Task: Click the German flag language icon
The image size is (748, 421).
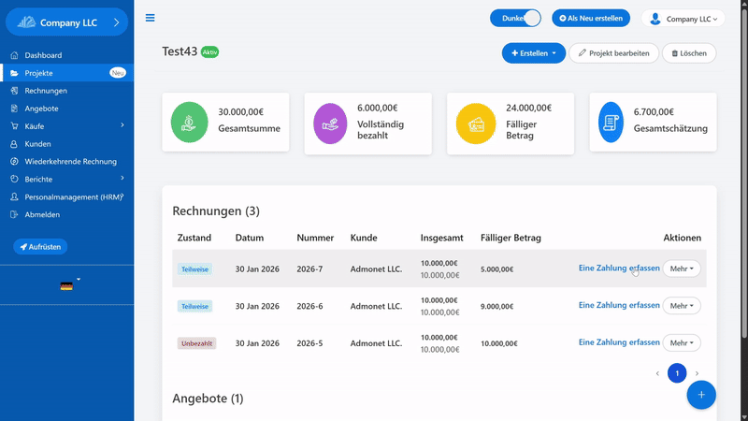Action: (66, 286)
